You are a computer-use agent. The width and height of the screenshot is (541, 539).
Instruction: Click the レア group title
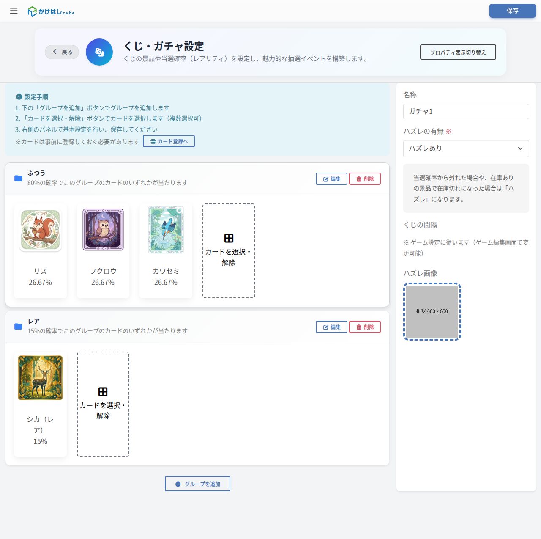point(34,321)
